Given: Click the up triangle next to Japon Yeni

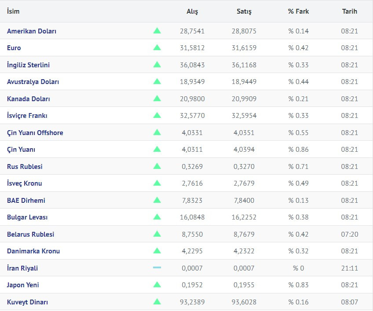Looking at the screenshot, I should (x=157, y=285).
